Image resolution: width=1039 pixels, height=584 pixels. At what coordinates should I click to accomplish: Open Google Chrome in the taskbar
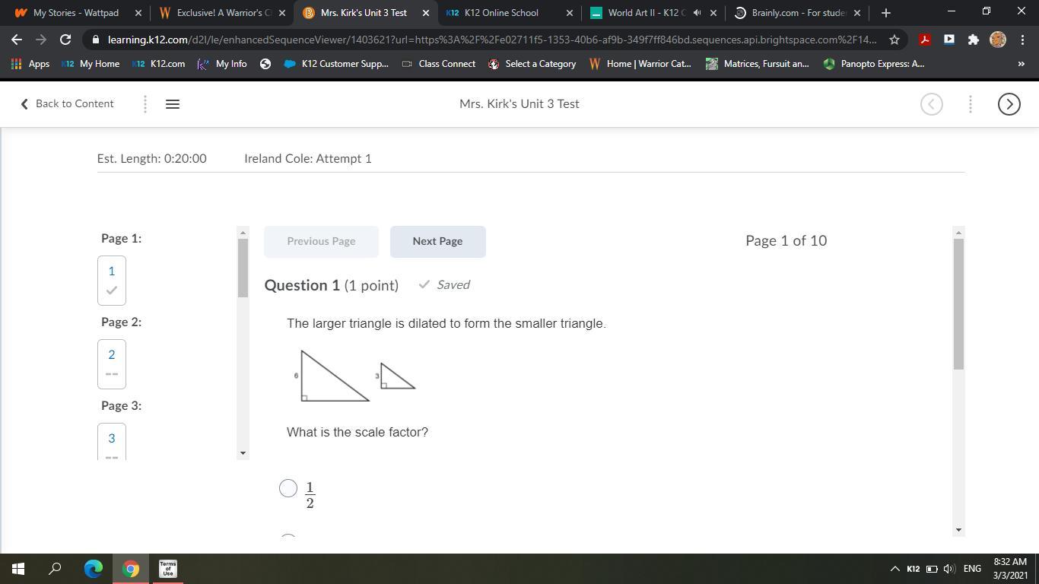pyautogui.click(x=131, y=569)
